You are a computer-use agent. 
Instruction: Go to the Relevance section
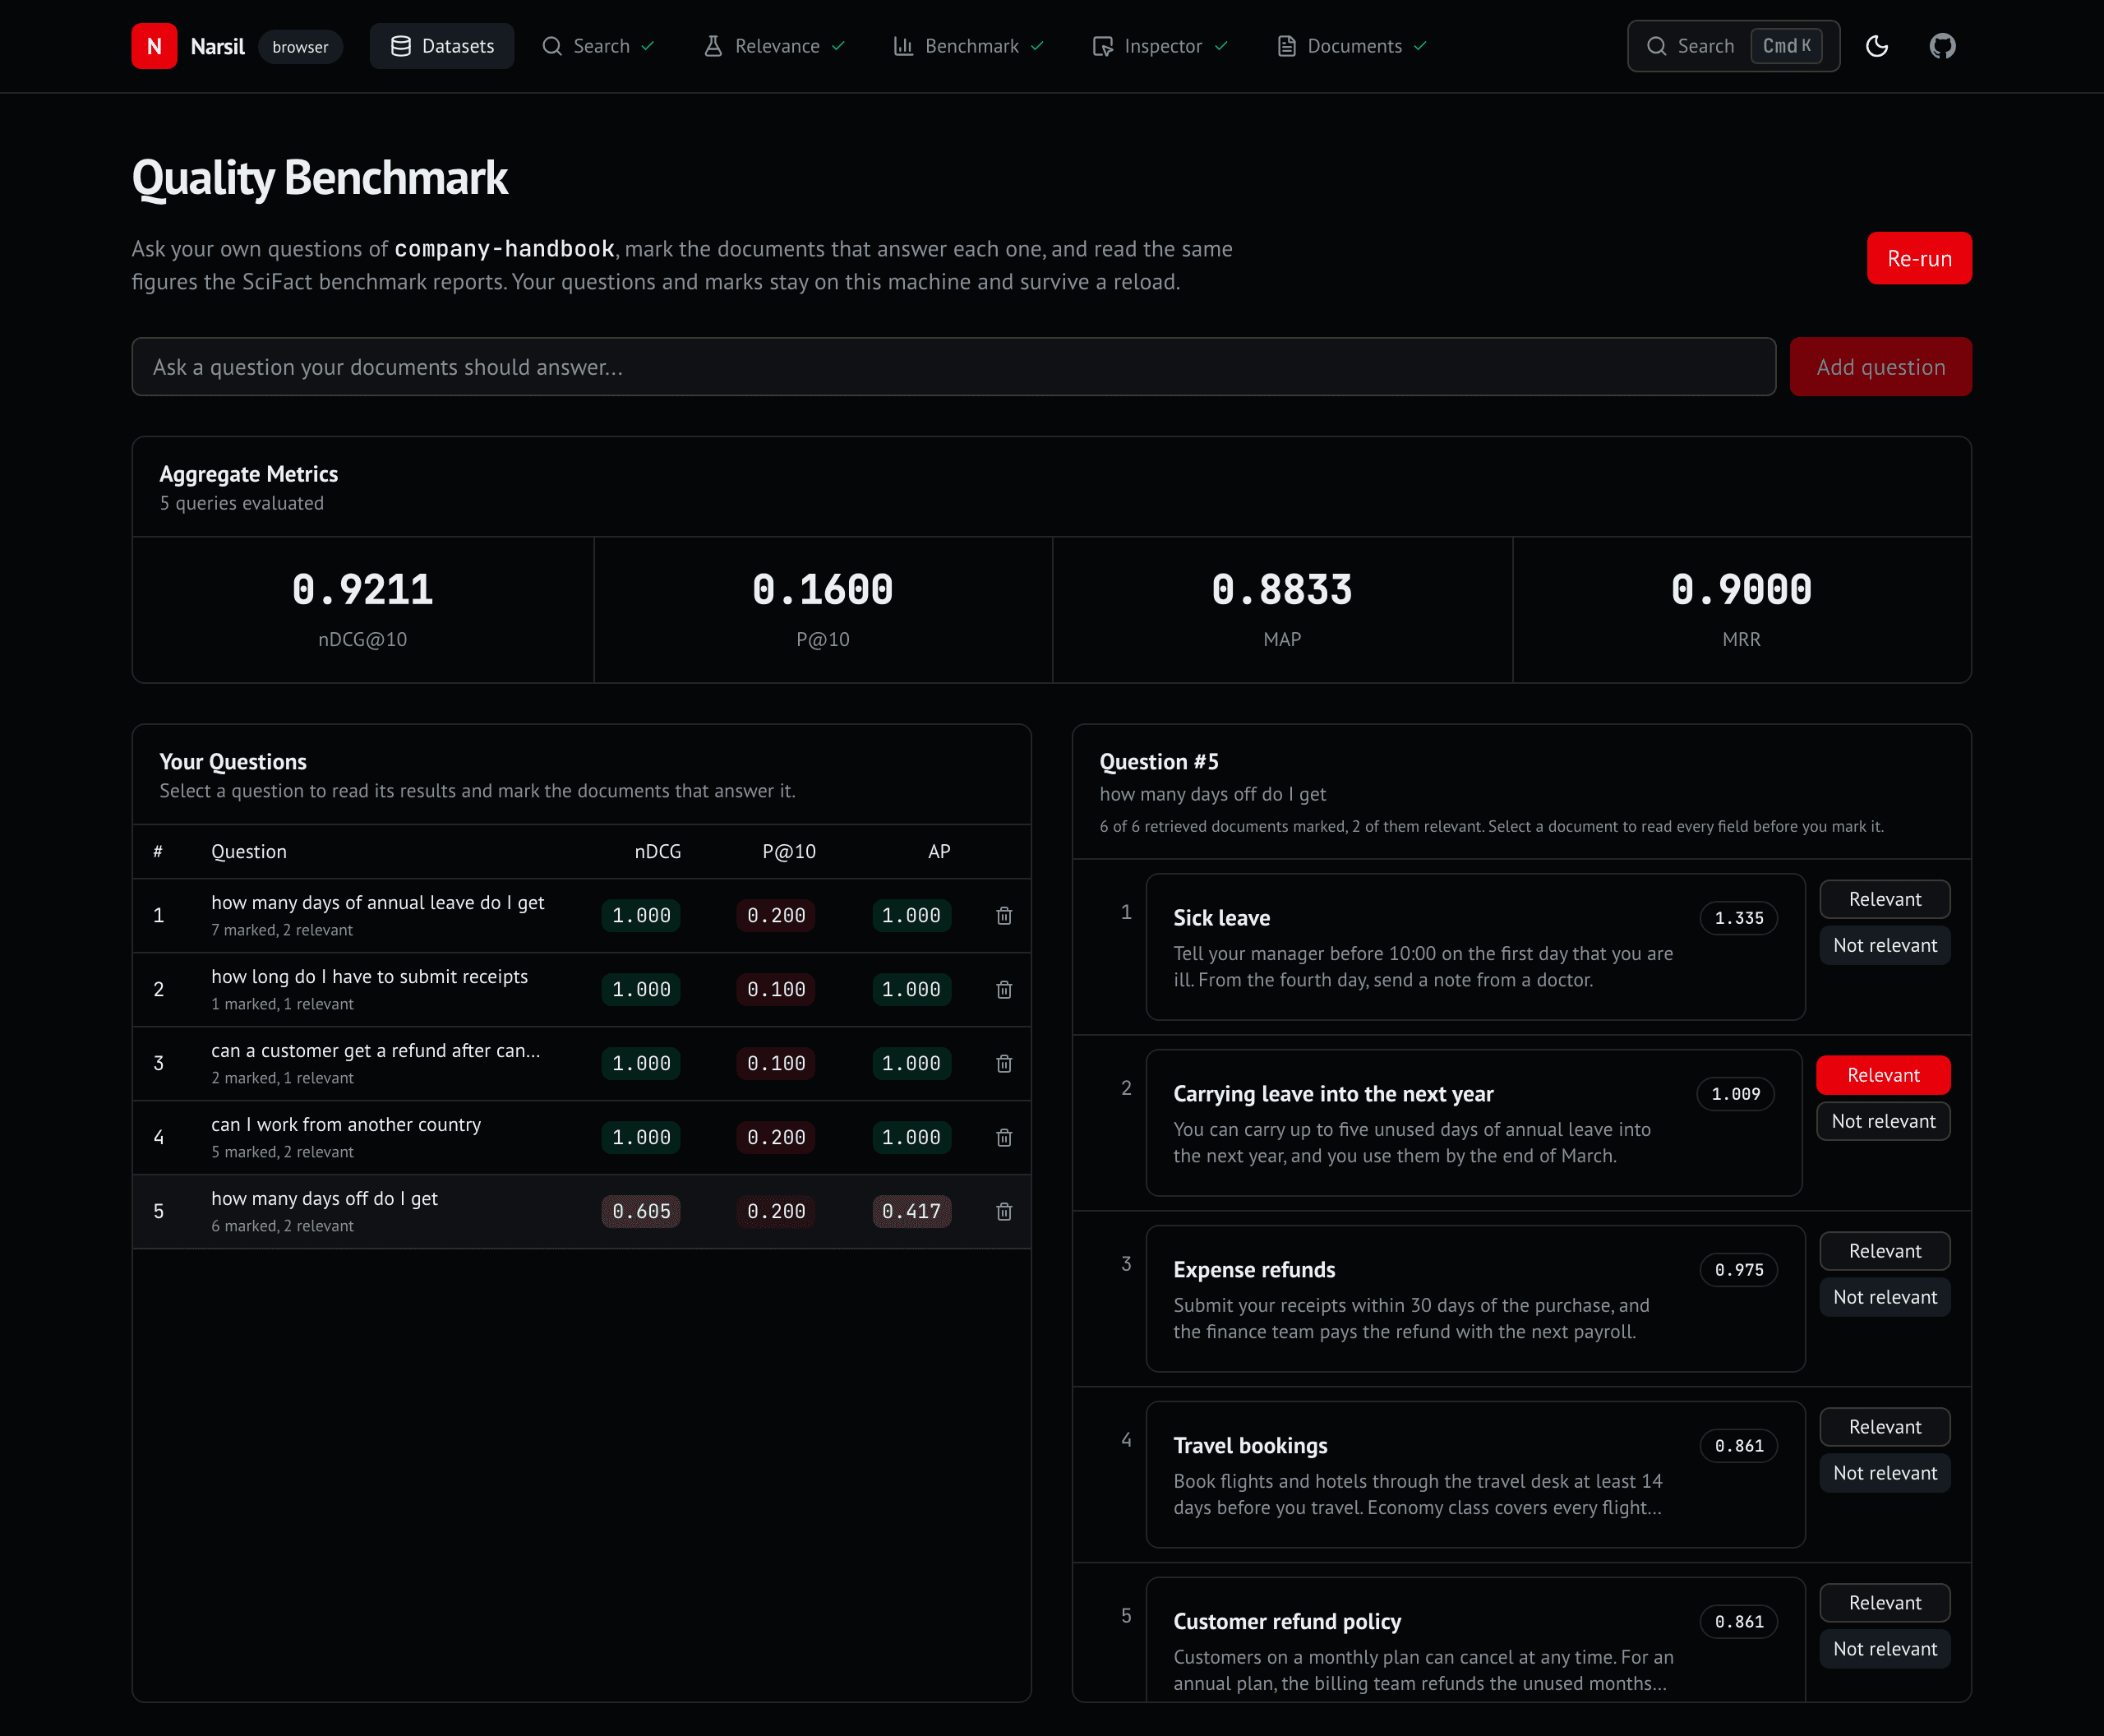774,46
